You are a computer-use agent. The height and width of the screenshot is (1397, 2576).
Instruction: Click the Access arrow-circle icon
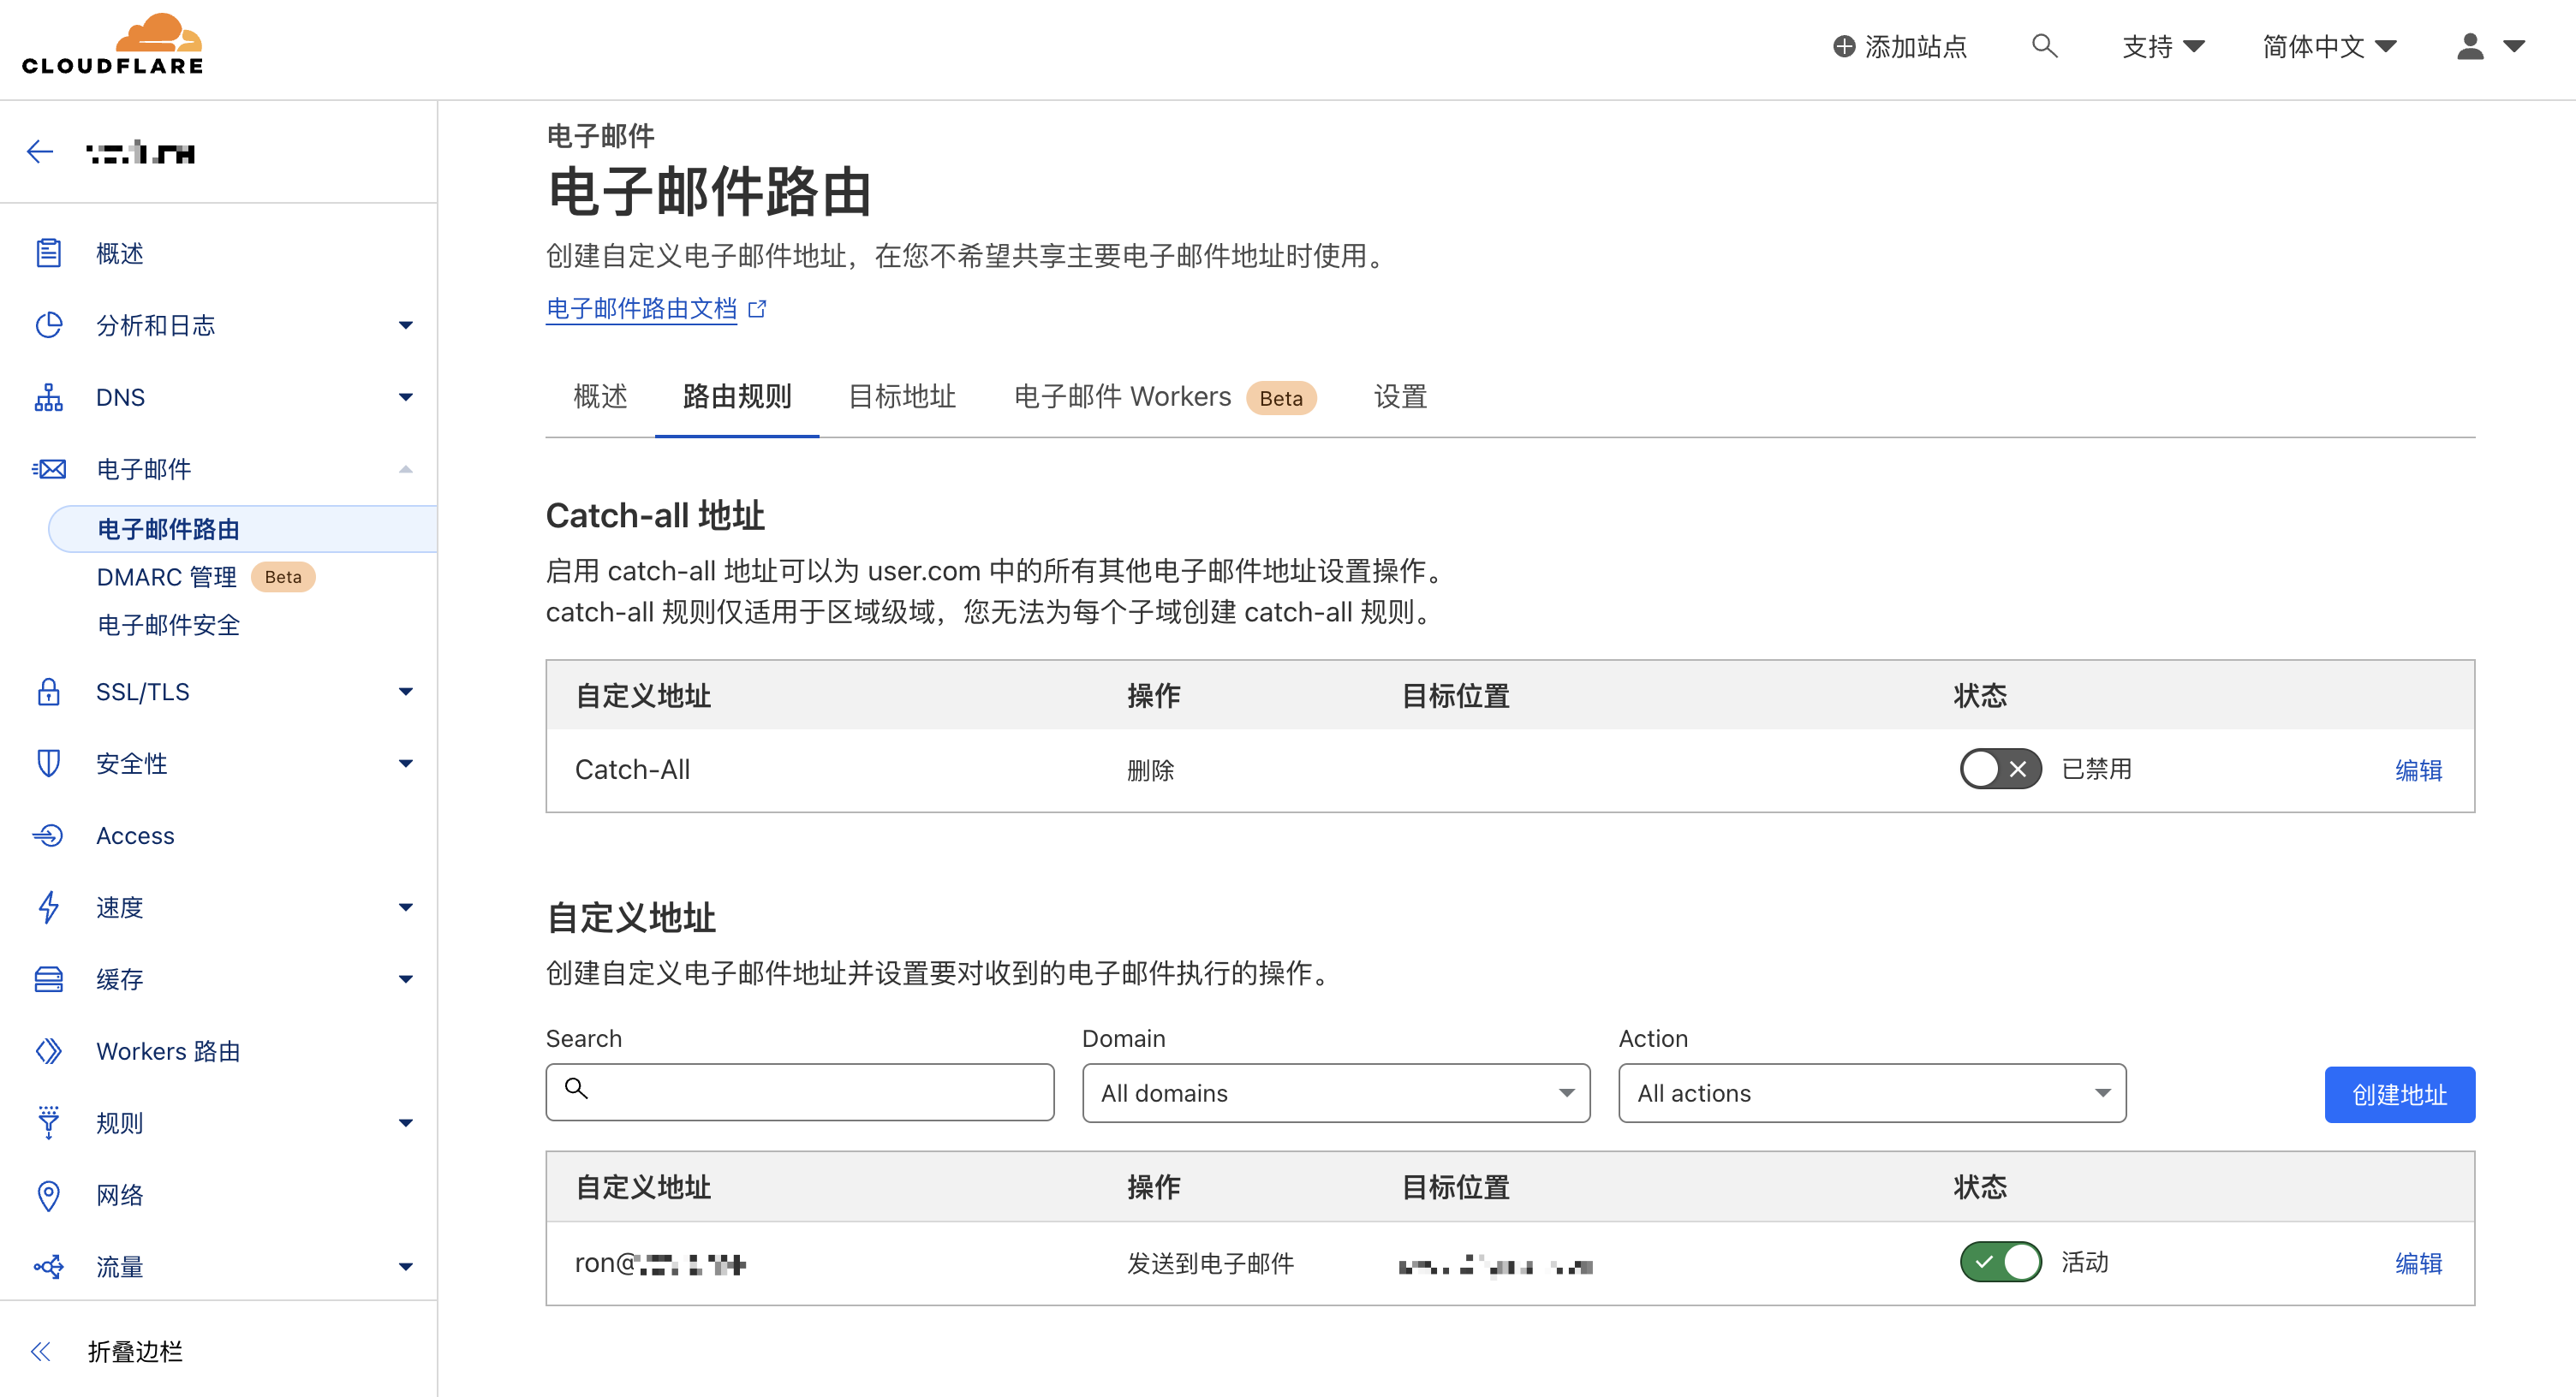click(x=48, y=835)
